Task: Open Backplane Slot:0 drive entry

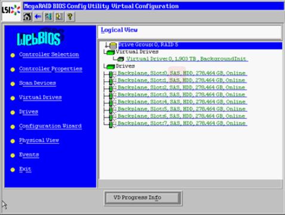Action: pos(182,73)
